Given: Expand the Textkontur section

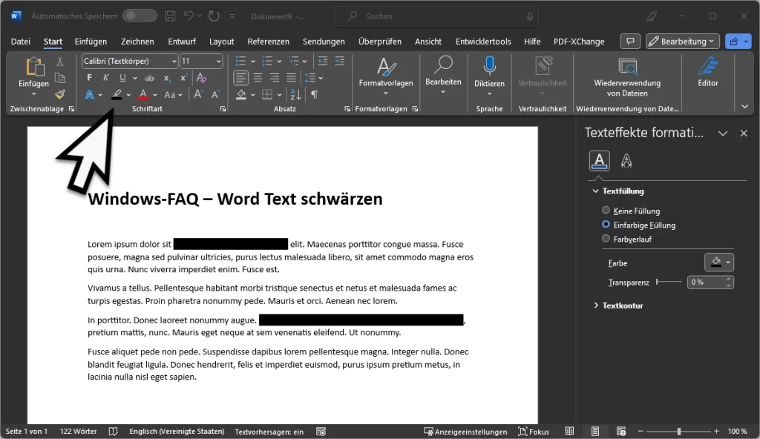Looking at the screenshot, I should [x=596, y=306].
